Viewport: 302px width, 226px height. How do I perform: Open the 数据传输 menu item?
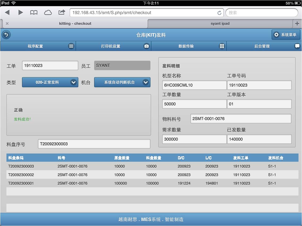point(186,46)
